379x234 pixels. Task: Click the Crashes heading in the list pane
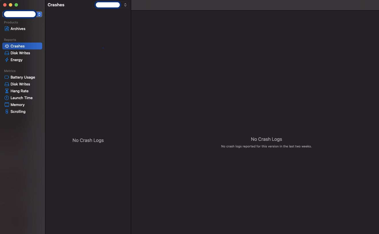[56, 5]
